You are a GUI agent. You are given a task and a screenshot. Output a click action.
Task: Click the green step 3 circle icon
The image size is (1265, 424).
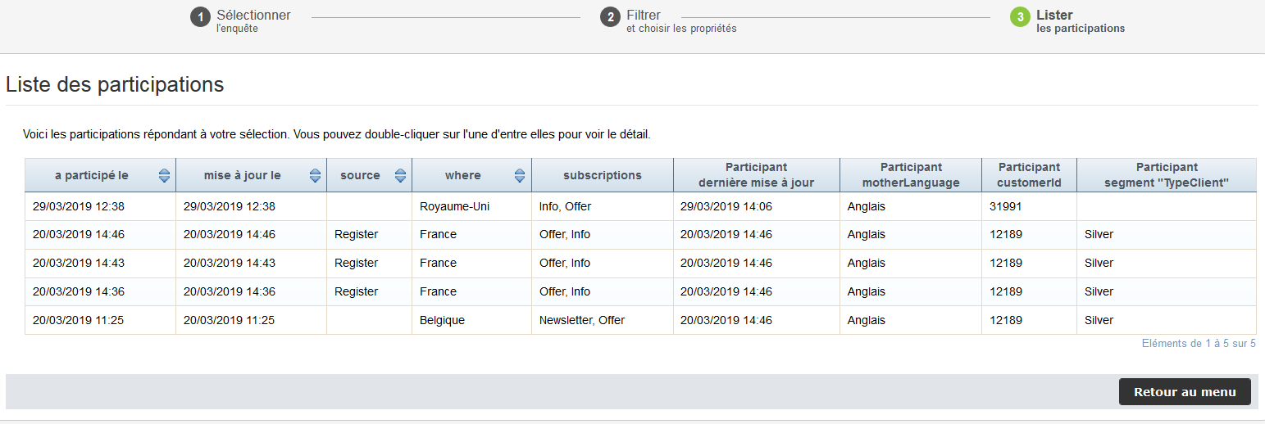tap(1020, 17)
